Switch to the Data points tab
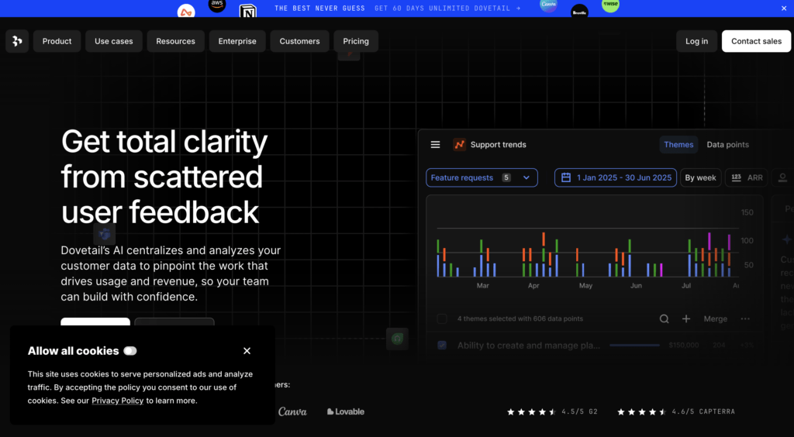 click(x=727, y=145)
